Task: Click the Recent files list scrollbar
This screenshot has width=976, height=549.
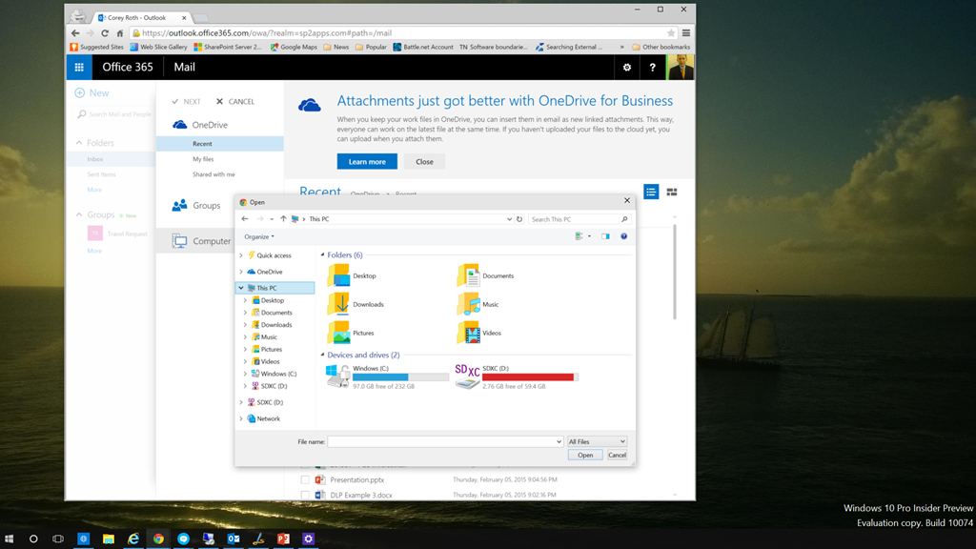Action: click(x=675, y=273)
